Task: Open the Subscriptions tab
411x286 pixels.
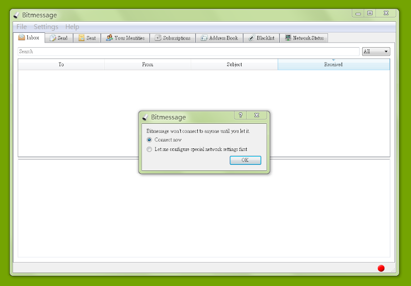Action: (x=173, y=38)
